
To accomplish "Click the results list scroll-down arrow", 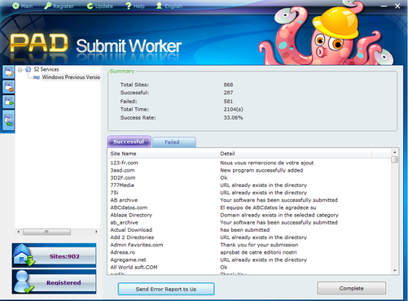I will (x=395, y=271).
